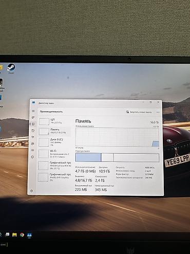The height and width of the screenshot is (254, 190).
Task: Click the 4,8/16,7 ГБ committed value
Action: (x=84, y=180)
